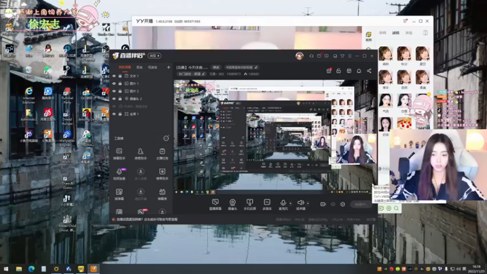Open 房管助手 in the toolbox
The image size is (487, 274).
click(141, 154)
